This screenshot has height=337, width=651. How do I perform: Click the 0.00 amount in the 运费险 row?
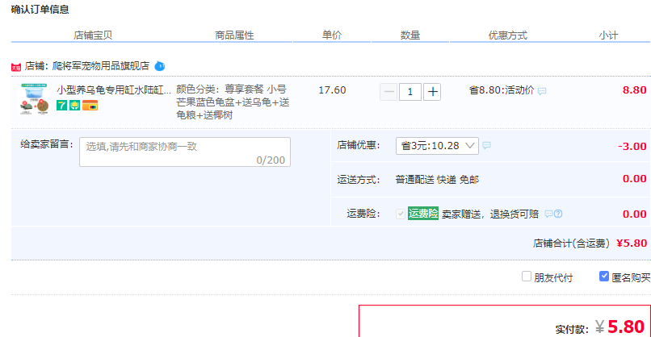(634, 214)
